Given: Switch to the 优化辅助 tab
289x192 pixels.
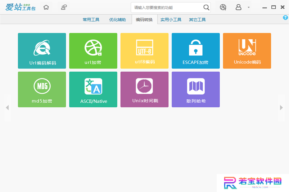Looking at the screenshot, I should [x=117, y=20].
